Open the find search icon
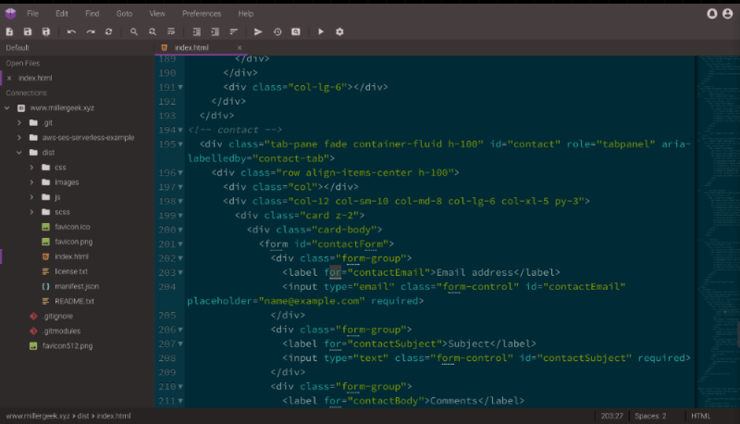Image resolution: width=740 pixels, height=424 pixels. pyautogui.click(x=134, y=31)
